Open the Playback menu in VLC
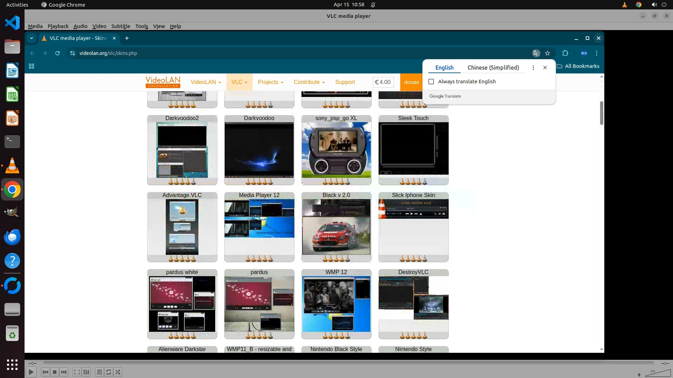The width and height of the screenshot is (673, 378). (x=58, y=26)
